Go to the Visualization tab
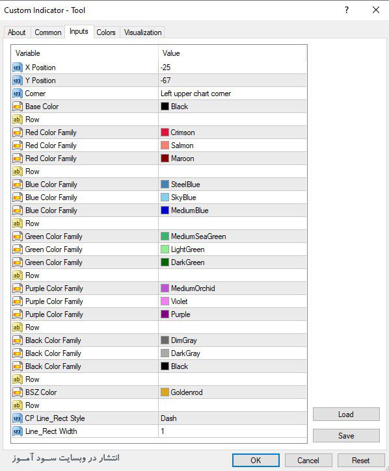The image size is (389, 471). tap(142, 32)
